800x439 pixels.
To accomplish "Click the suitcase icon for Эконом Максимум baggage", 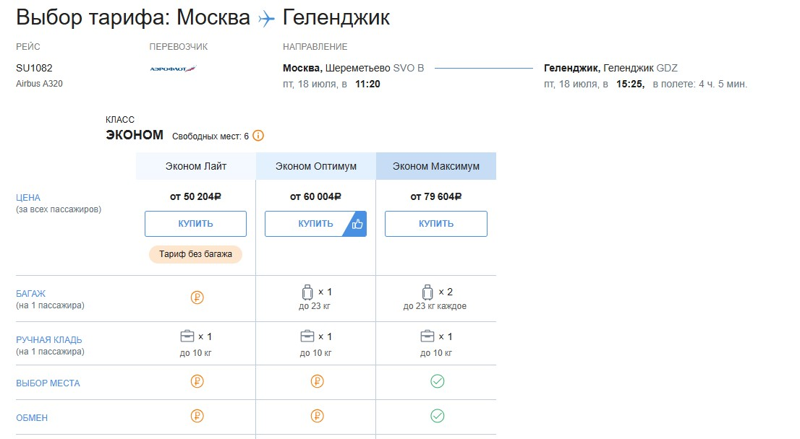I will pos(427,292).
